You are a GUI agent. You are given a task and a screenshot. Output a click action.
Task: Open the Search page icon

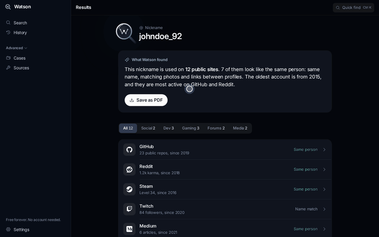click(8, 23)
